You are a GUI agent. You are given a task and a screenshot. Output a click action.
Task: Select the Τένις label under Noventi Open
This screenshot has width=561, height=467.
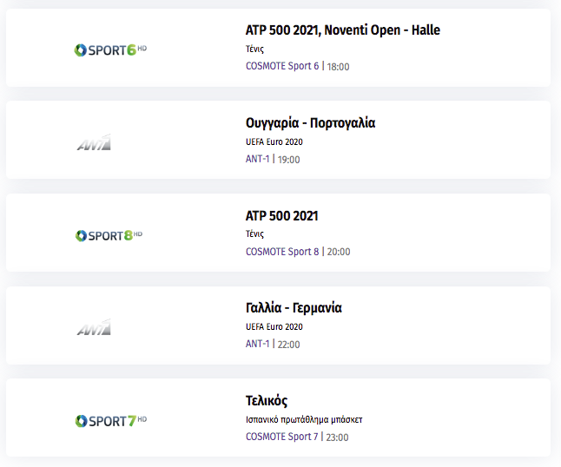[x=254, y=49]
